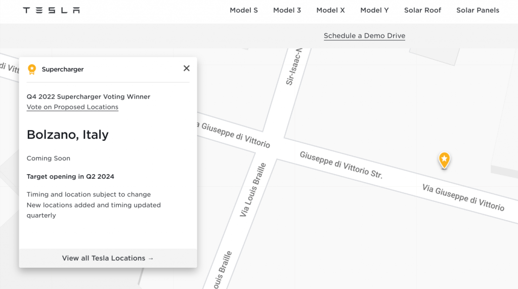The image size is (518, 289).
Task: Open the Model 3 menu item
Action: pos(287,10)
